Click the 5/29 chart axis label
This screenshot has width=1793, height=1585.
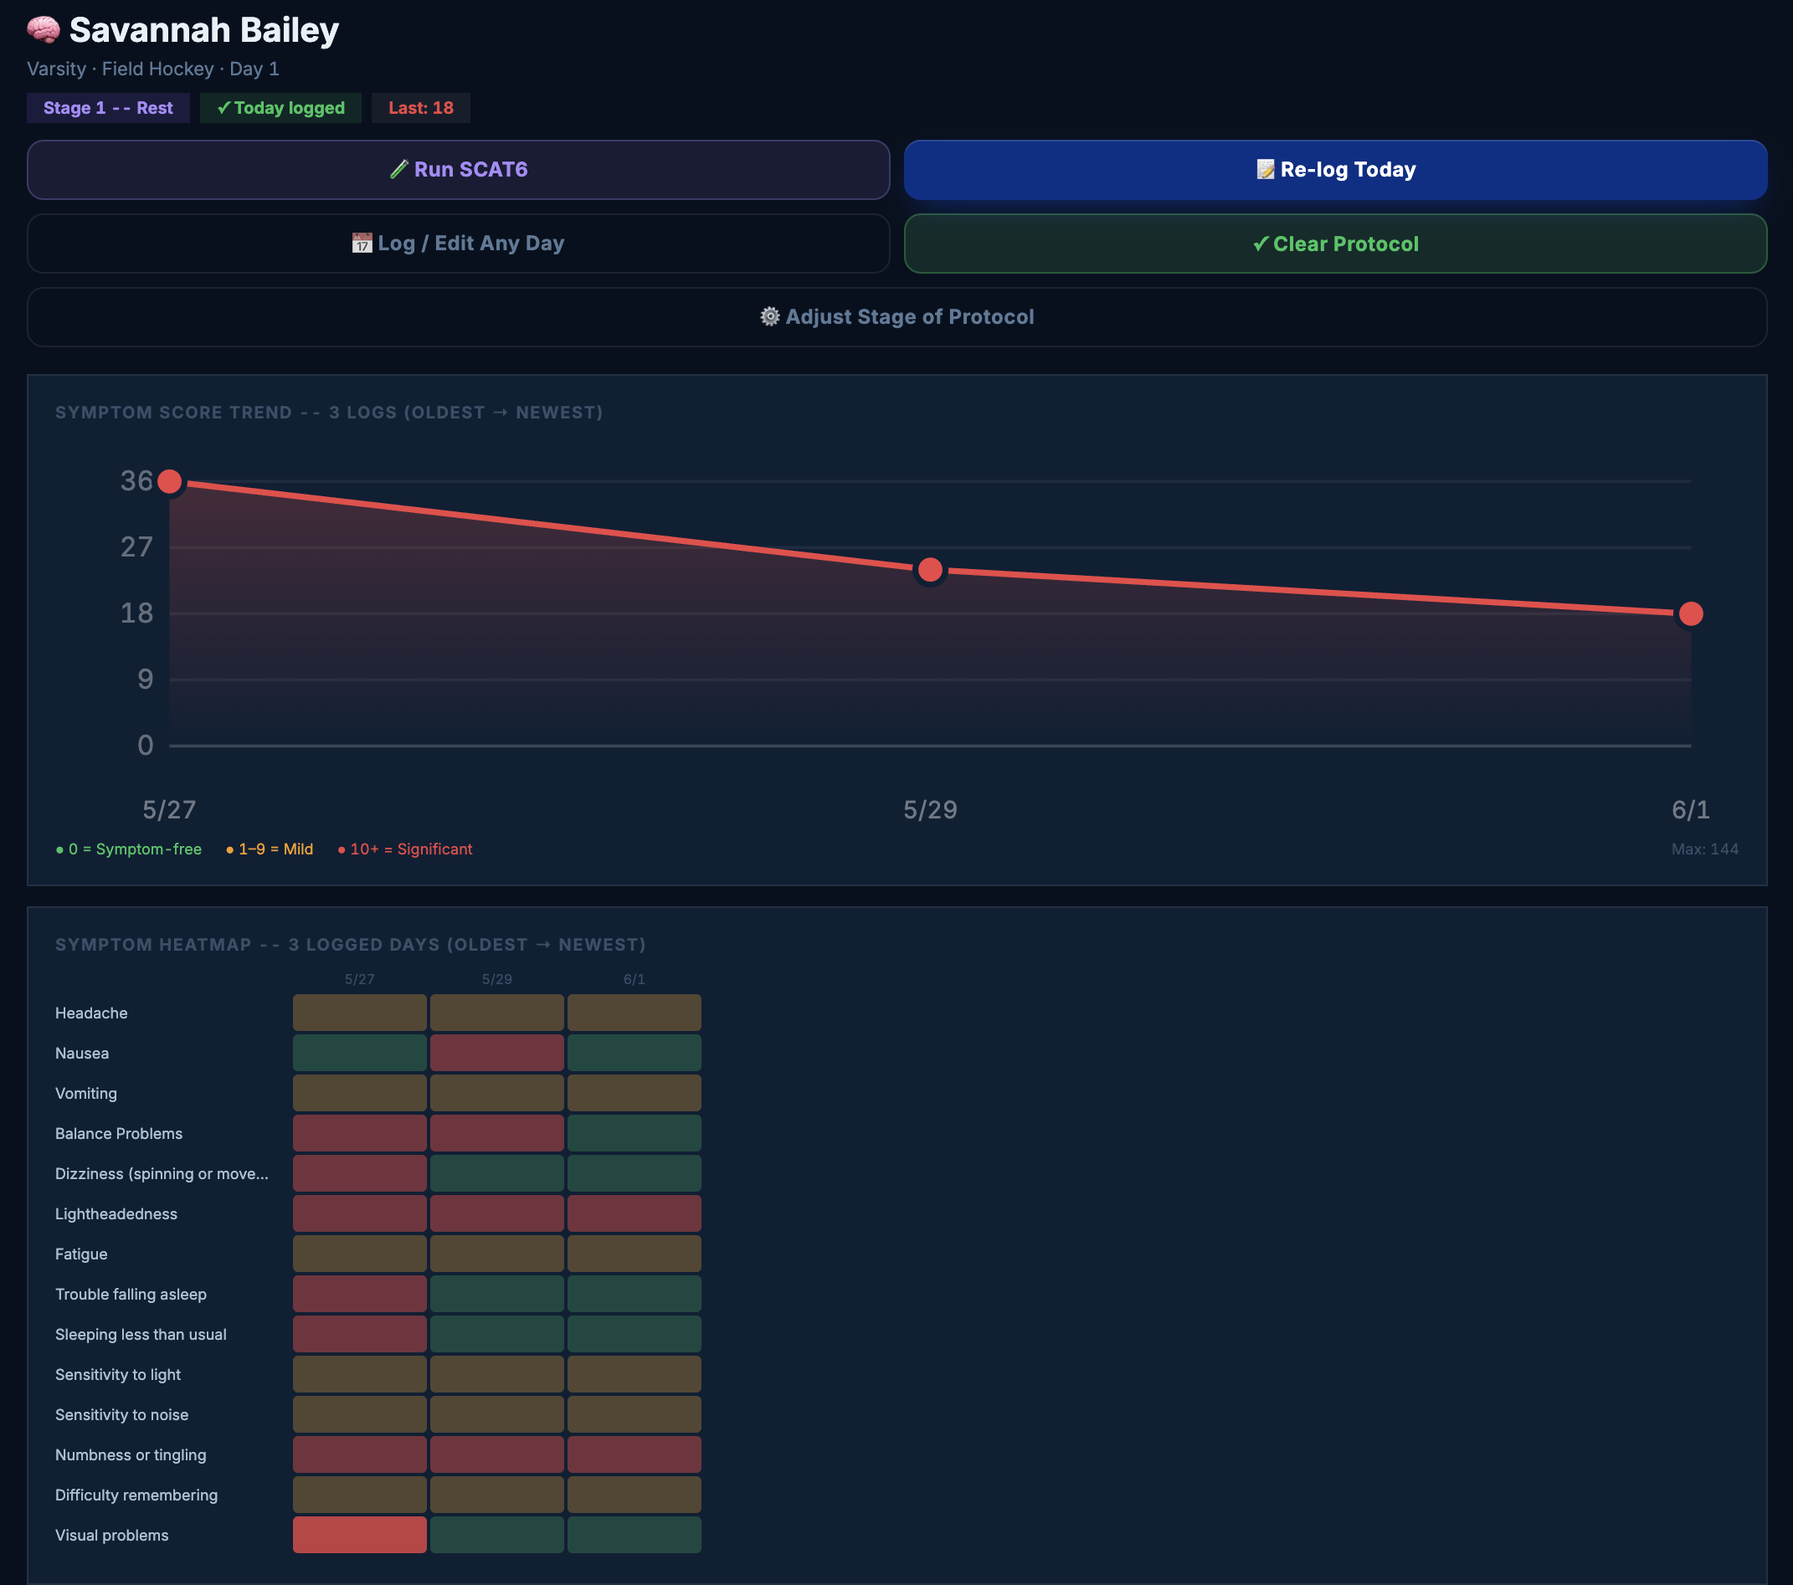[930, 809]
